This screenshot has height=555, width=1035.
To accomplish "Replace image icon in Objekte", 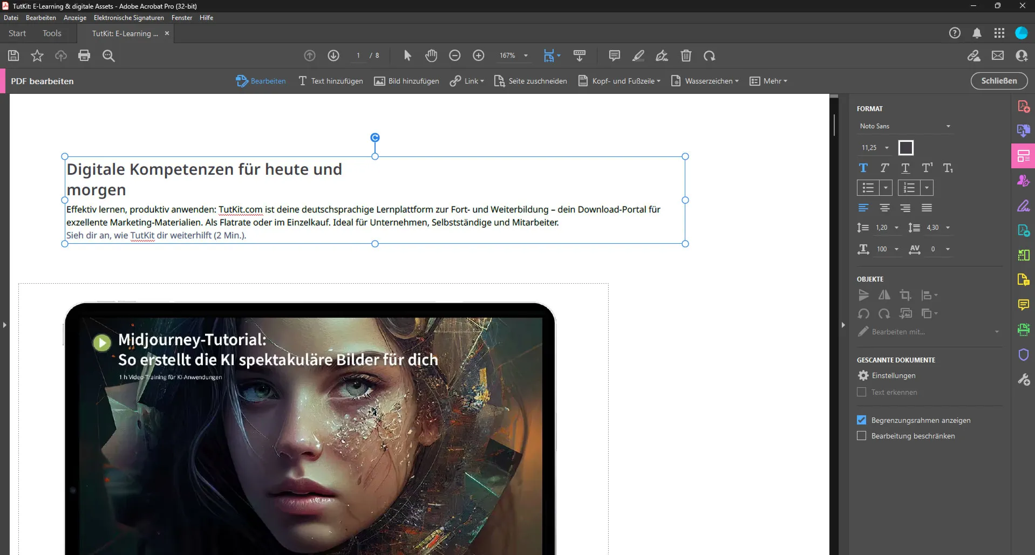I will (905, 313).
